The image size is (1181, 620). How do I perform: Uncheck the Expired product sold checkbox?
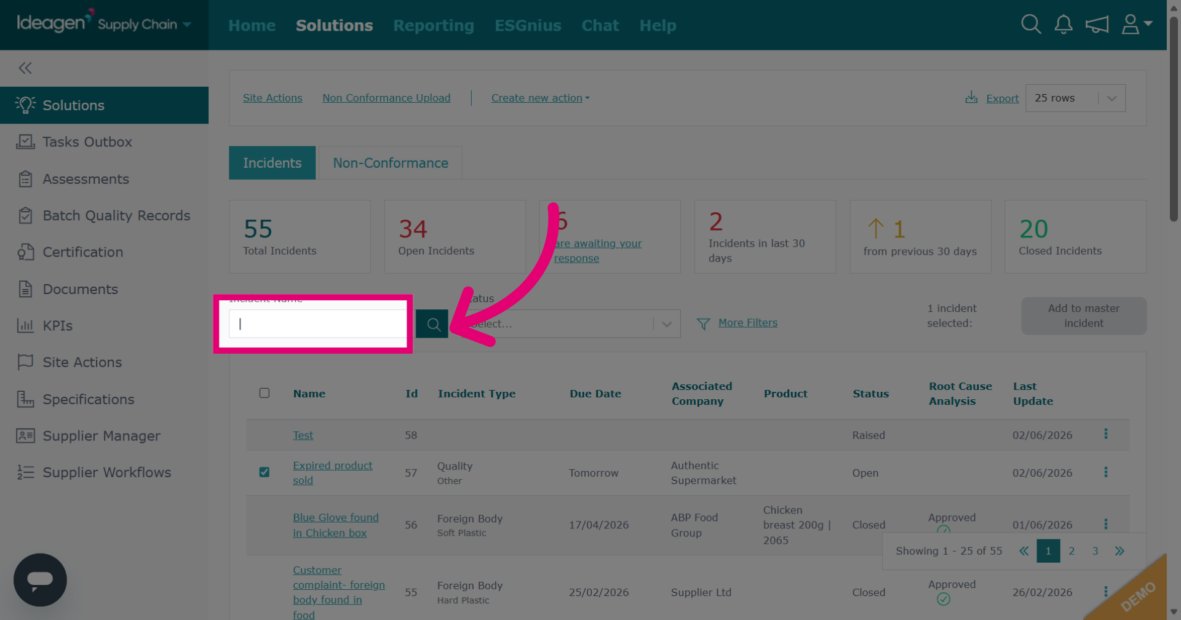[264, 472]
